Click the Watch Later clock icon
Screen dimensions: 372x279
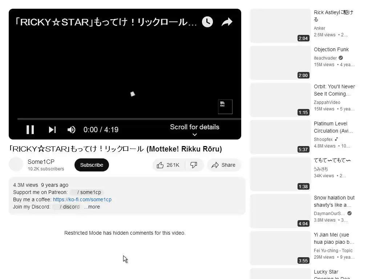(207, 22)
